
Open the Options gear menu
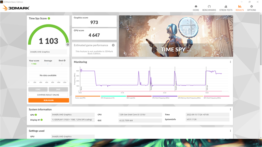252,8
